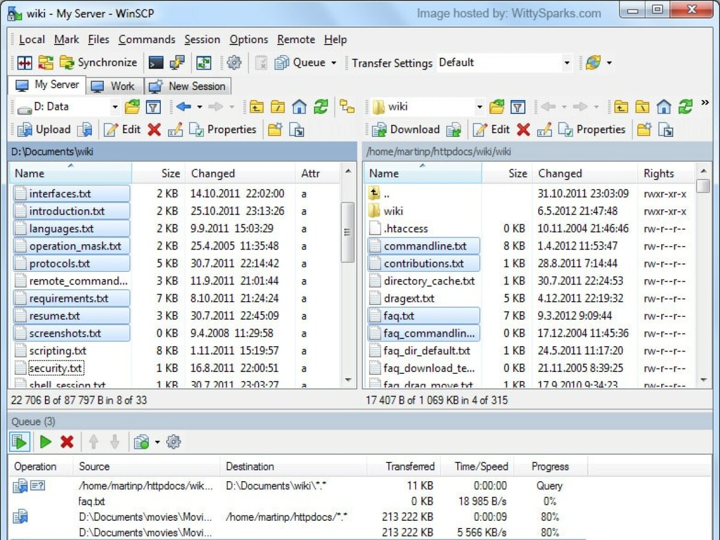Click the Download button
Image resolution: width=720 pixels, height=540 pixels.
[x=406, y=130]
